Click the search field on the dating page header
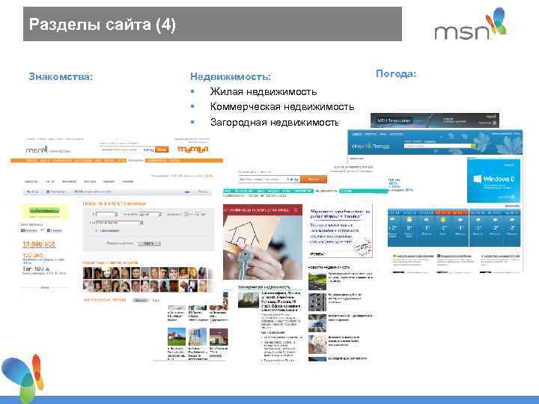539x404 pixels. point(127,150)
